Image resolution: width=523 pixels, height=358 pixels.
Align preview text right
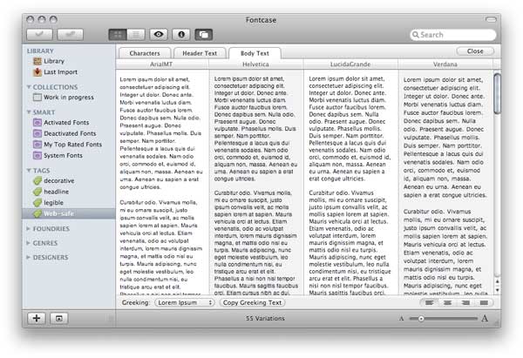(x=465, y=302)
